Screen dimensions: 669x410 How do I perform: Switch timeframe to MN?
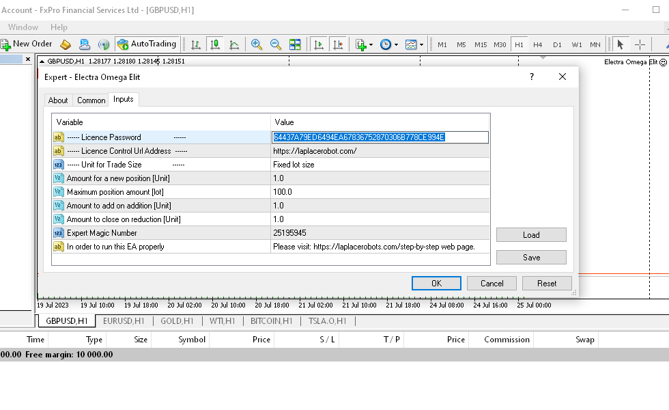[x=595, y=44]
